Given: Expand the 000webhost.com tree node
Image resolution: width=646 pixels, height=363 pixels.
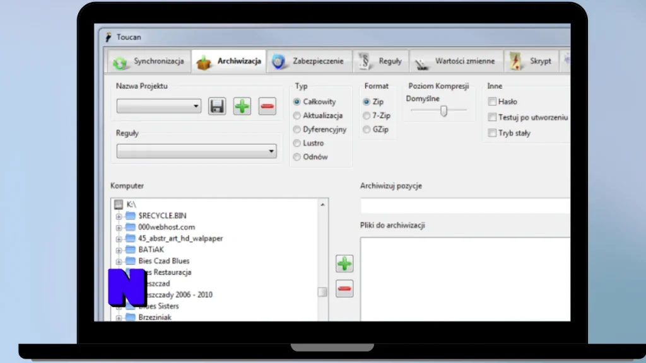Looking at the screenshot, I should pos(119,227).
